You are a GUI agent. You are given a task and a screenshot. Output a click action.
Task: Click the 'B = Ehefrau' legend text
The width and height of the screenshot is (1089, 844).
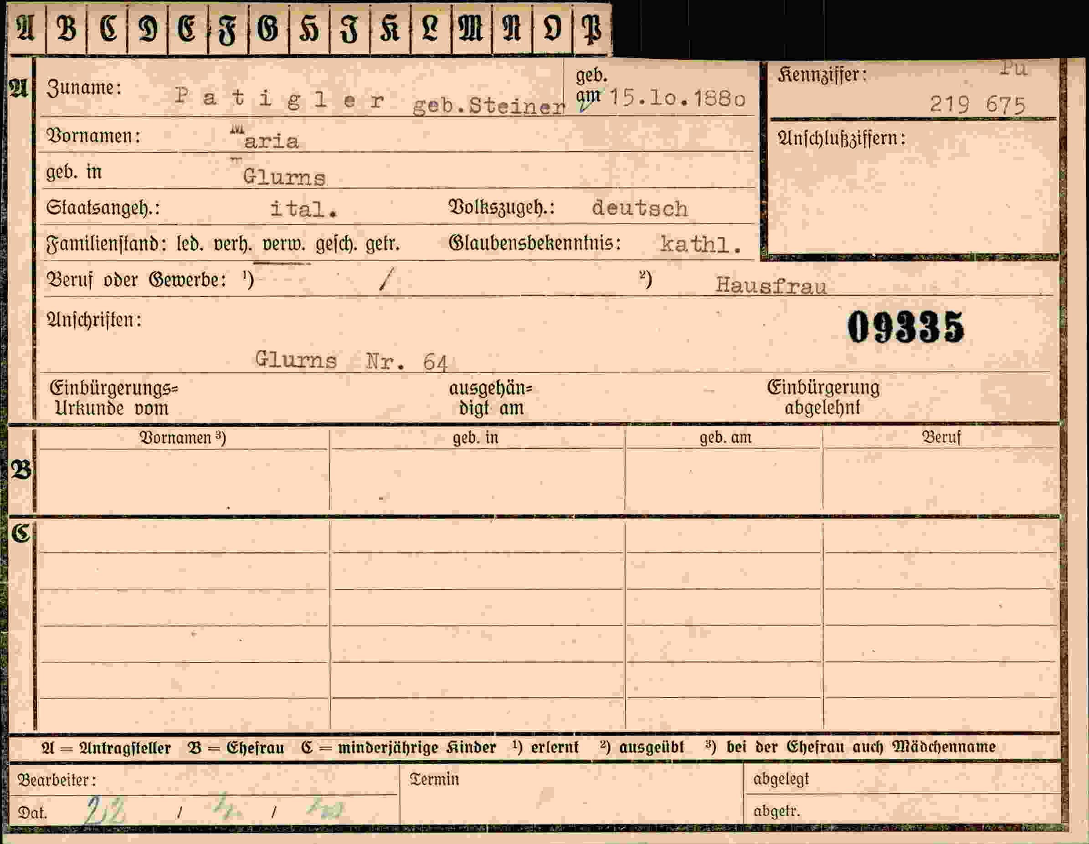click(236, 748)
